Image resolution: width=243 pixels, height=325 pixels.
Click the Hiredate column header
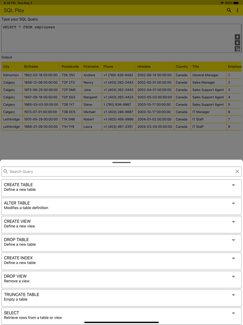(x=155, y=66)
